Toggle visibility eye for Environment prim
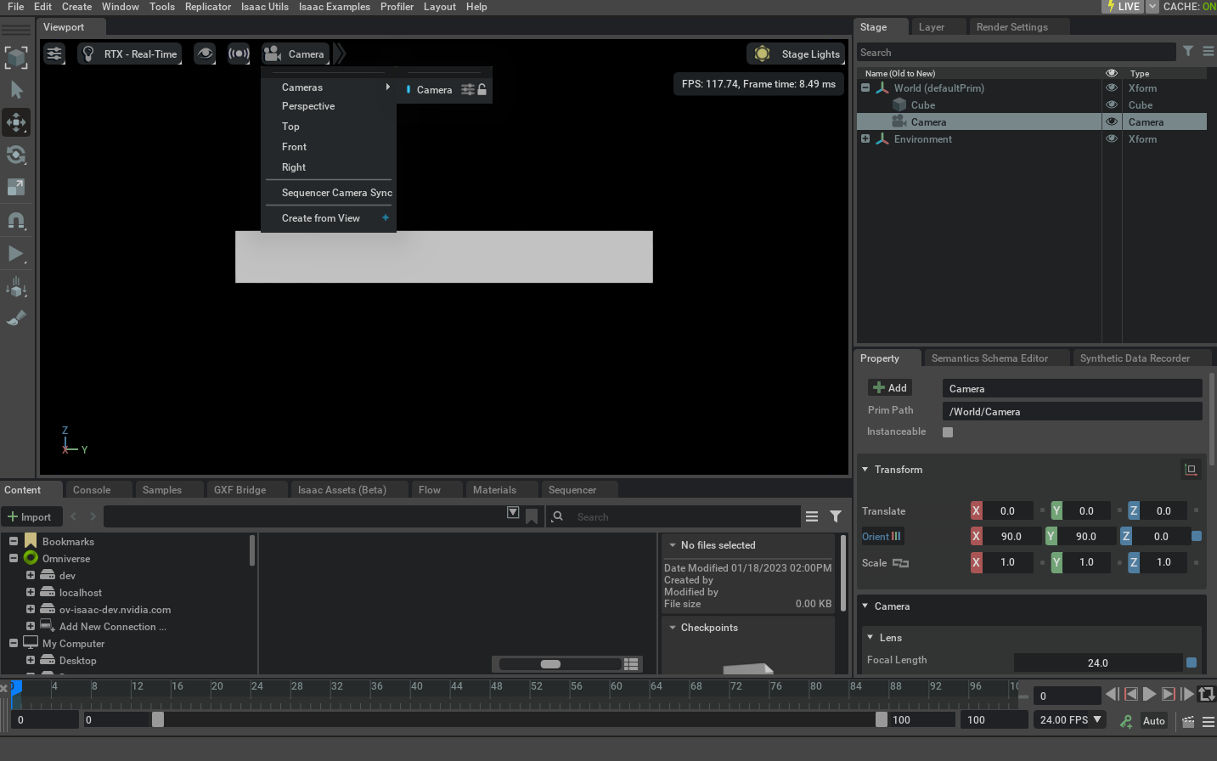This screenshot has height=761, width=1217. pos(1111,138)
